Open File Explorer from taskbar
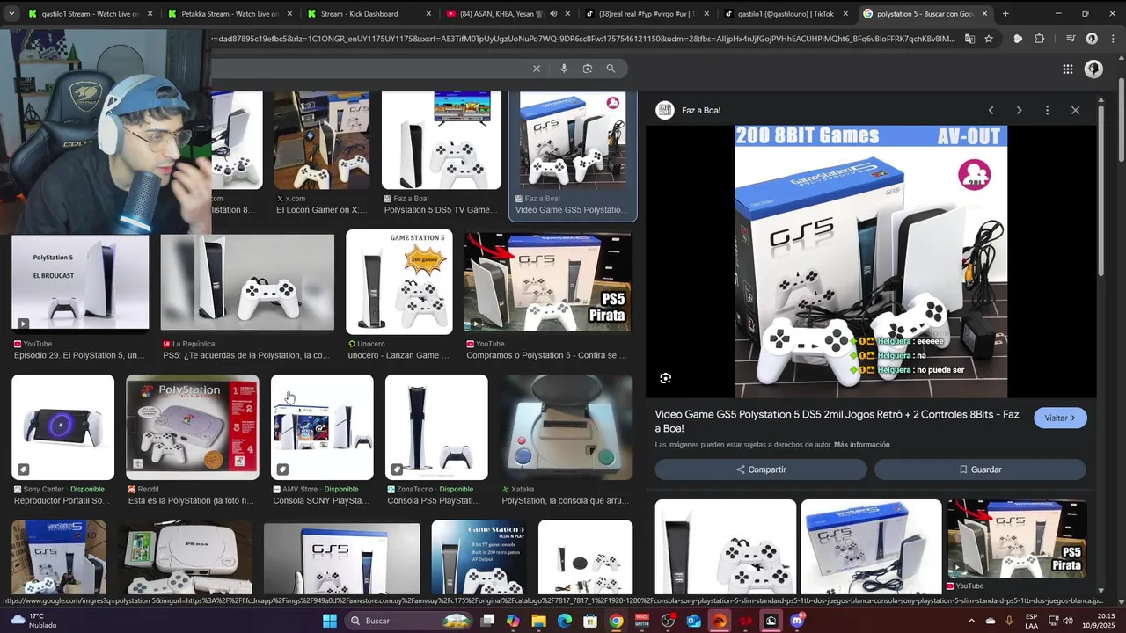Viewport: 1126px width, 633px height. pyautogui.click(x=538, y=621)
